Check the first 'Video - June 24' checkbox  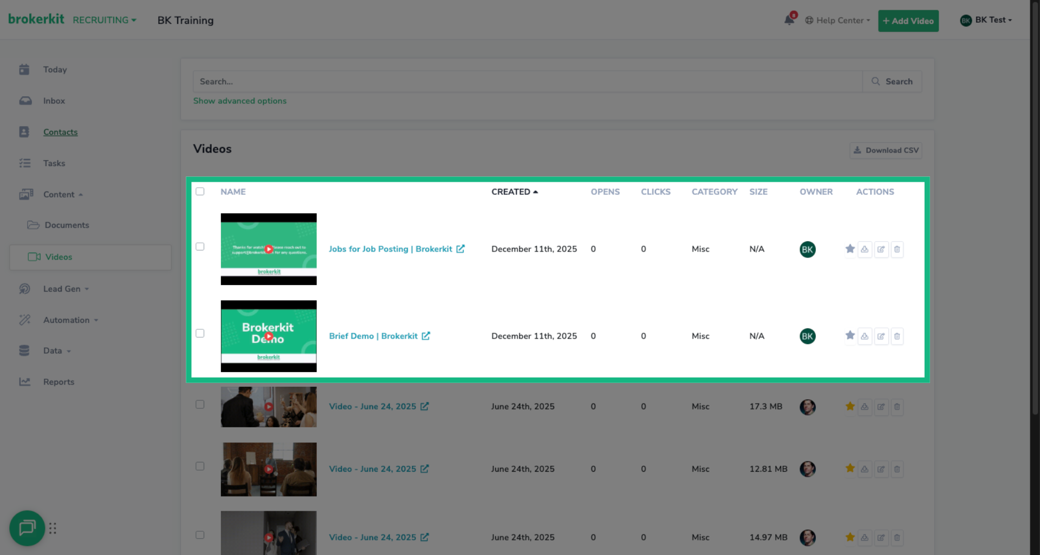click(200, 404)
